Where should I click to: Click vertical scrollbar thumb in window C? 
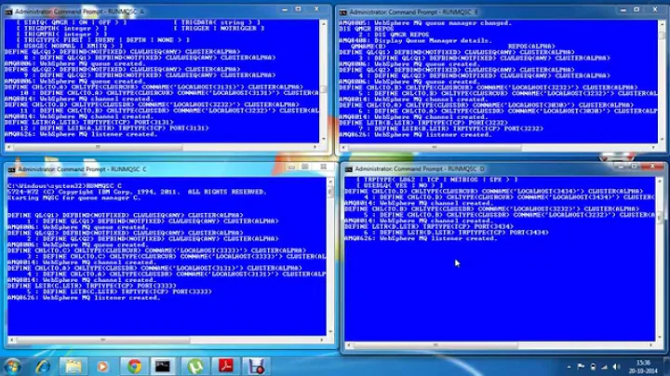(x=329, y=192)
